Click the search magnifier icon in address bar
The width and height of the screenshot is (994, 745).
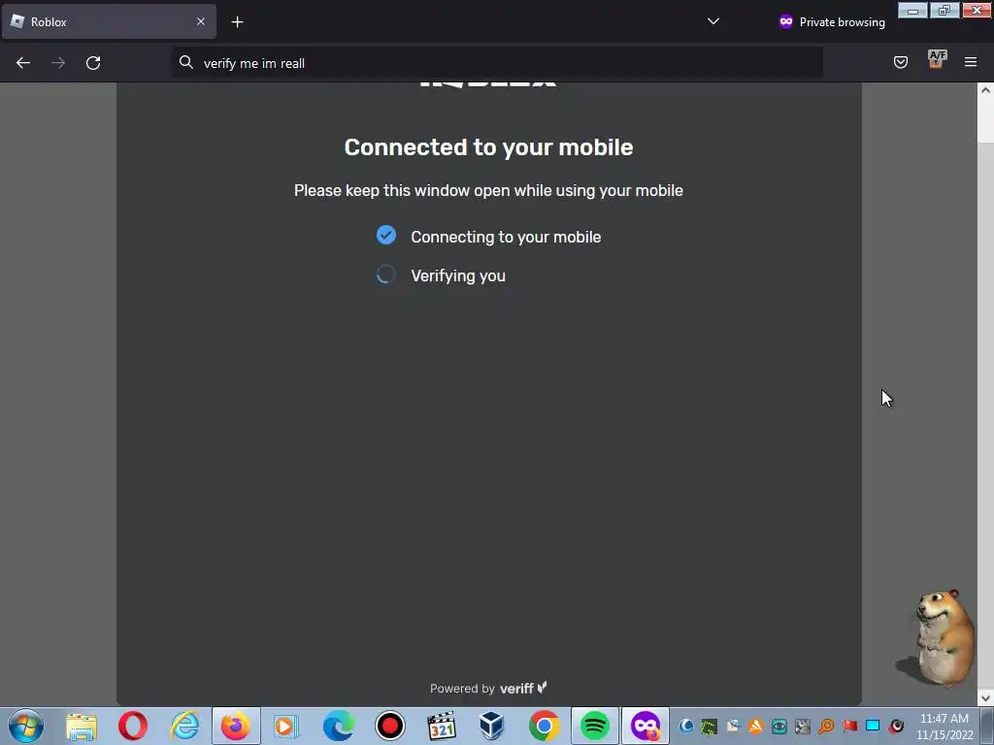(x=185, y=62)
